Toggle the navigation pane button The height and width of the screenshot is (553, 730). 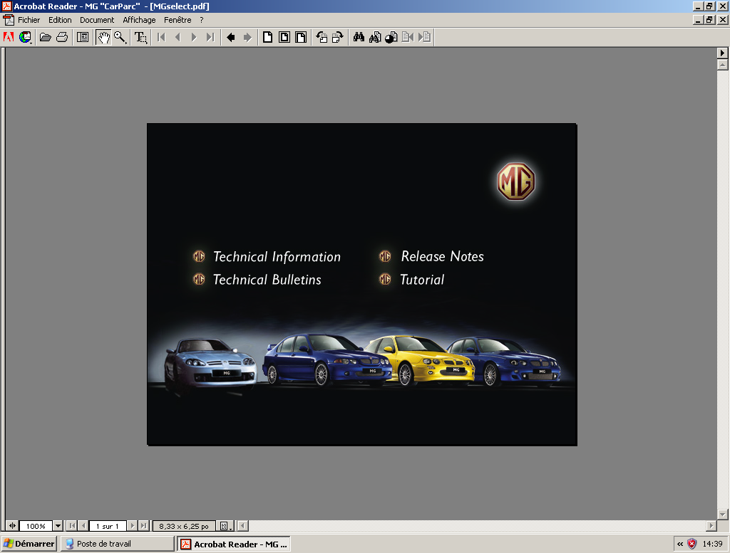click(x=83, y=37)
